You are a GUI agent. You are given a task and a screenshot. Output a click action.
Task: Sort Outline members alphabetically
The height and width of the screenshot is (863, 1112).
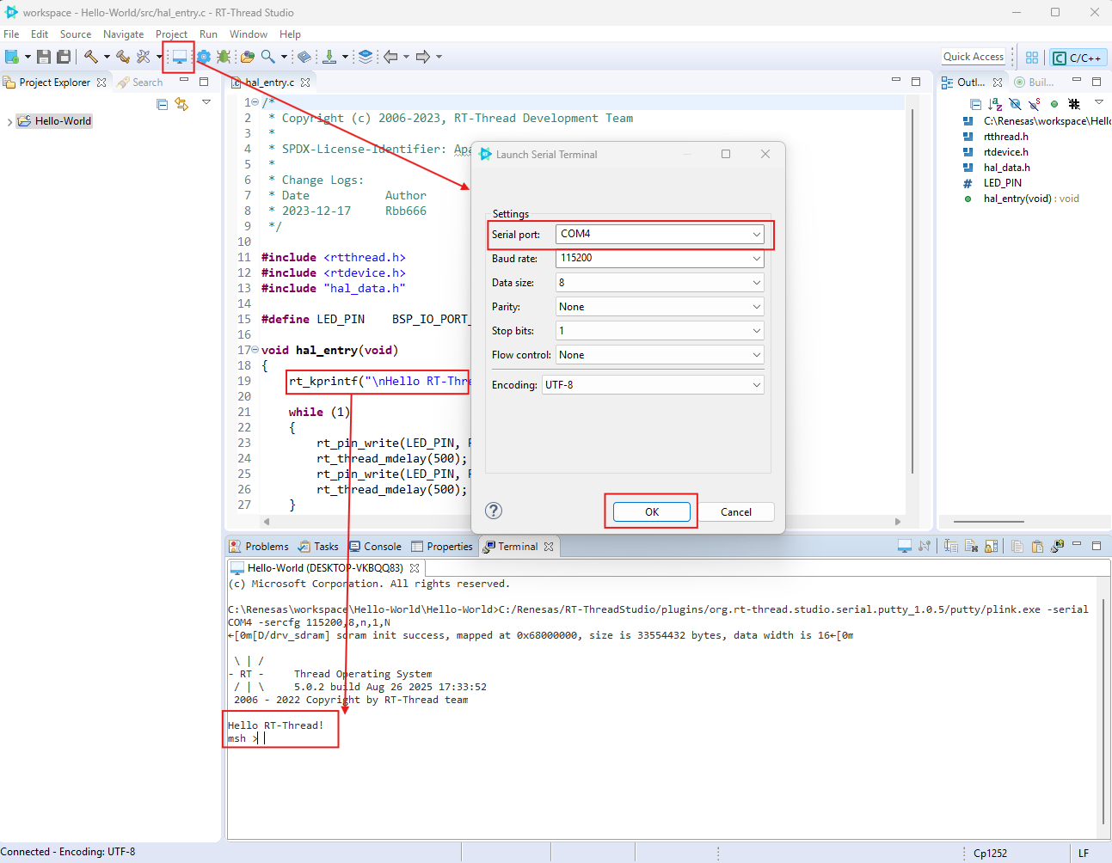point(995,103)
